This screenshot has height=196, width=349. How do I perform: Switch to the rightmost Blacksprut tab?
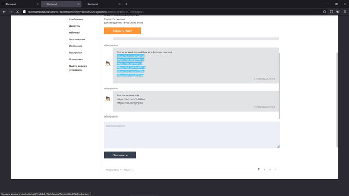(x=102, y=4)
